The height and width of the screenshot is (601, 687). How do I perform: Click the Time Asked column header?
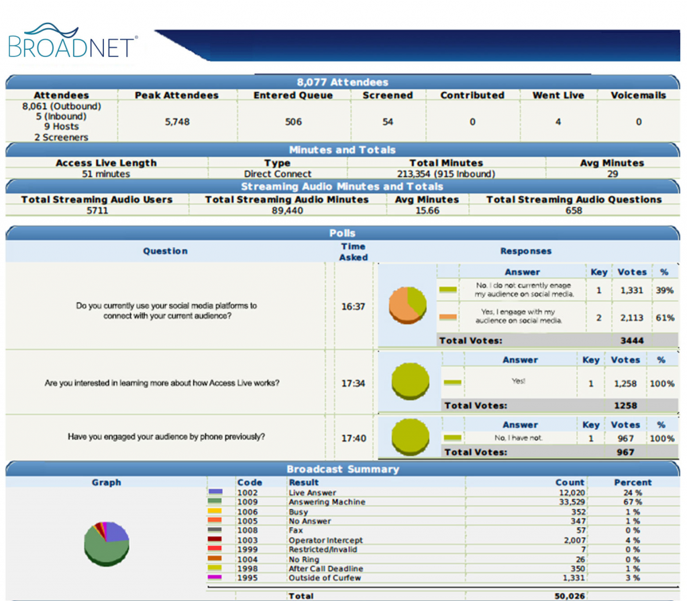[354, 252]
